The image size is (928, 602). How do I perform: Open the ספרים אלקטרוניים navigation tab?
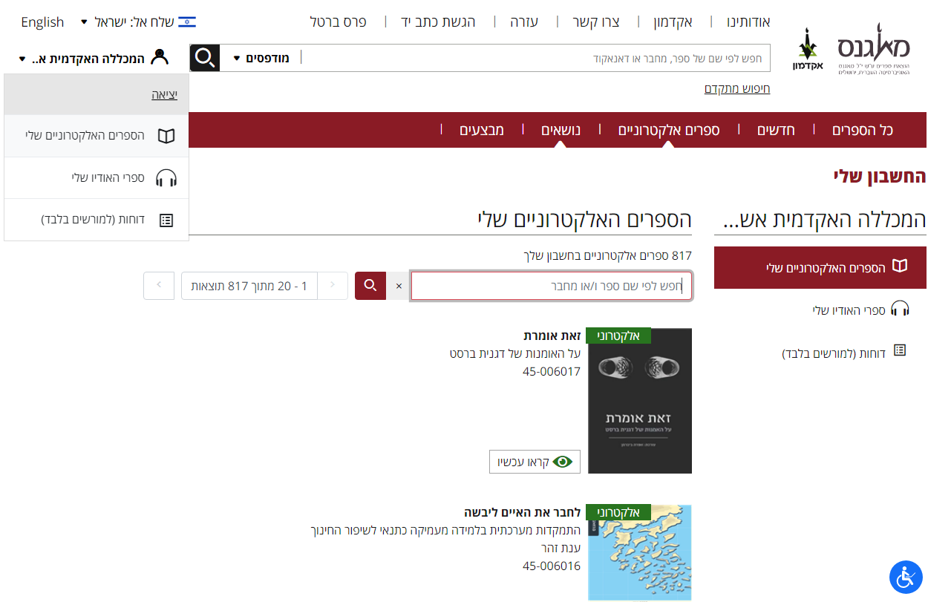pyautogui.click(x=668, y=131)
